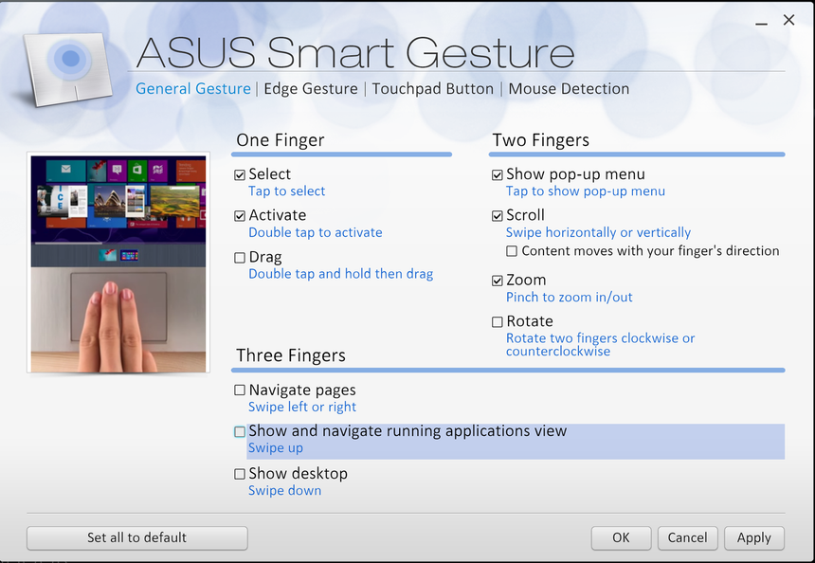Disable the Select tap gesture
This screenshot has height=563, width=815.
(240, 174)
